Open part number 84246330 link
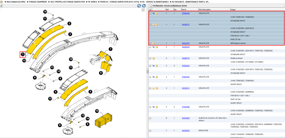Viewport: 285px width, 138px height. [x=186, y=47]
